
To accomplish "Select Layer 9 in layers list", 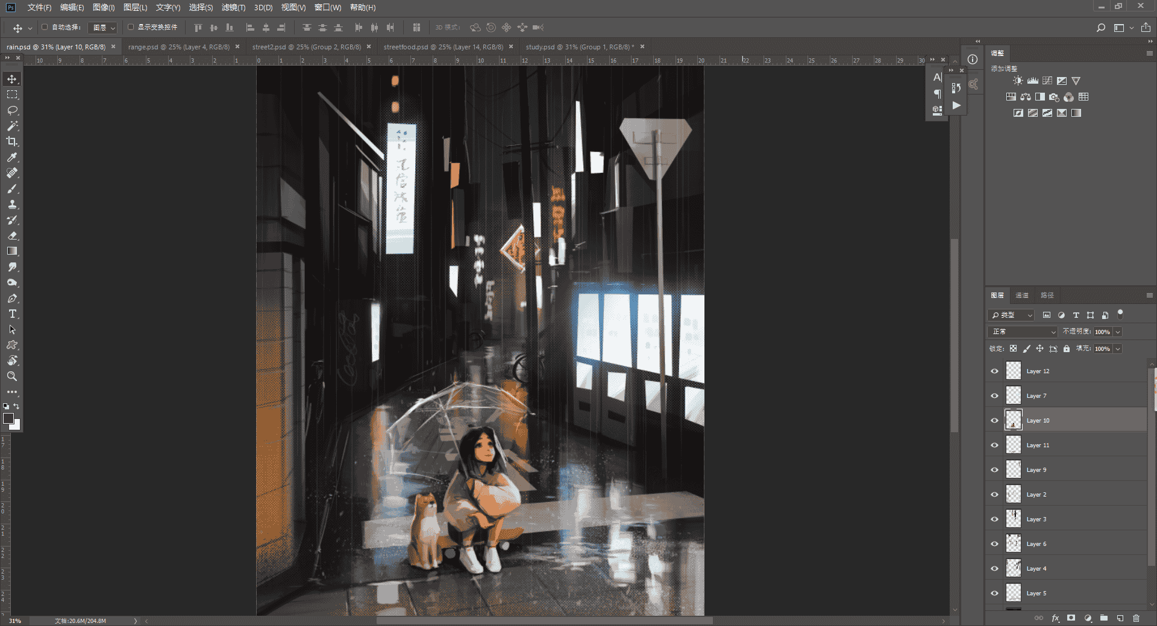I will click(x=1075, y=469).
